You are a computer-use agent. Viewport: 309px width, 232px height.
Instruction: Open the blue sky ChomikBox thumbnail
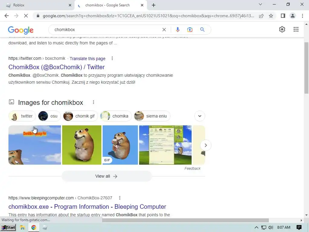pos(35,145)
